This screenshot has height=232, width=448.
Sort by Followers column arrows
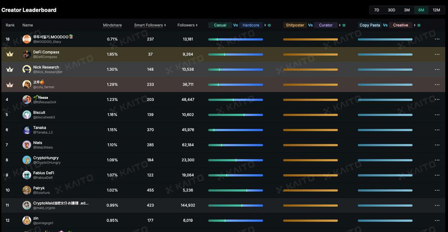tap(197, 25)
